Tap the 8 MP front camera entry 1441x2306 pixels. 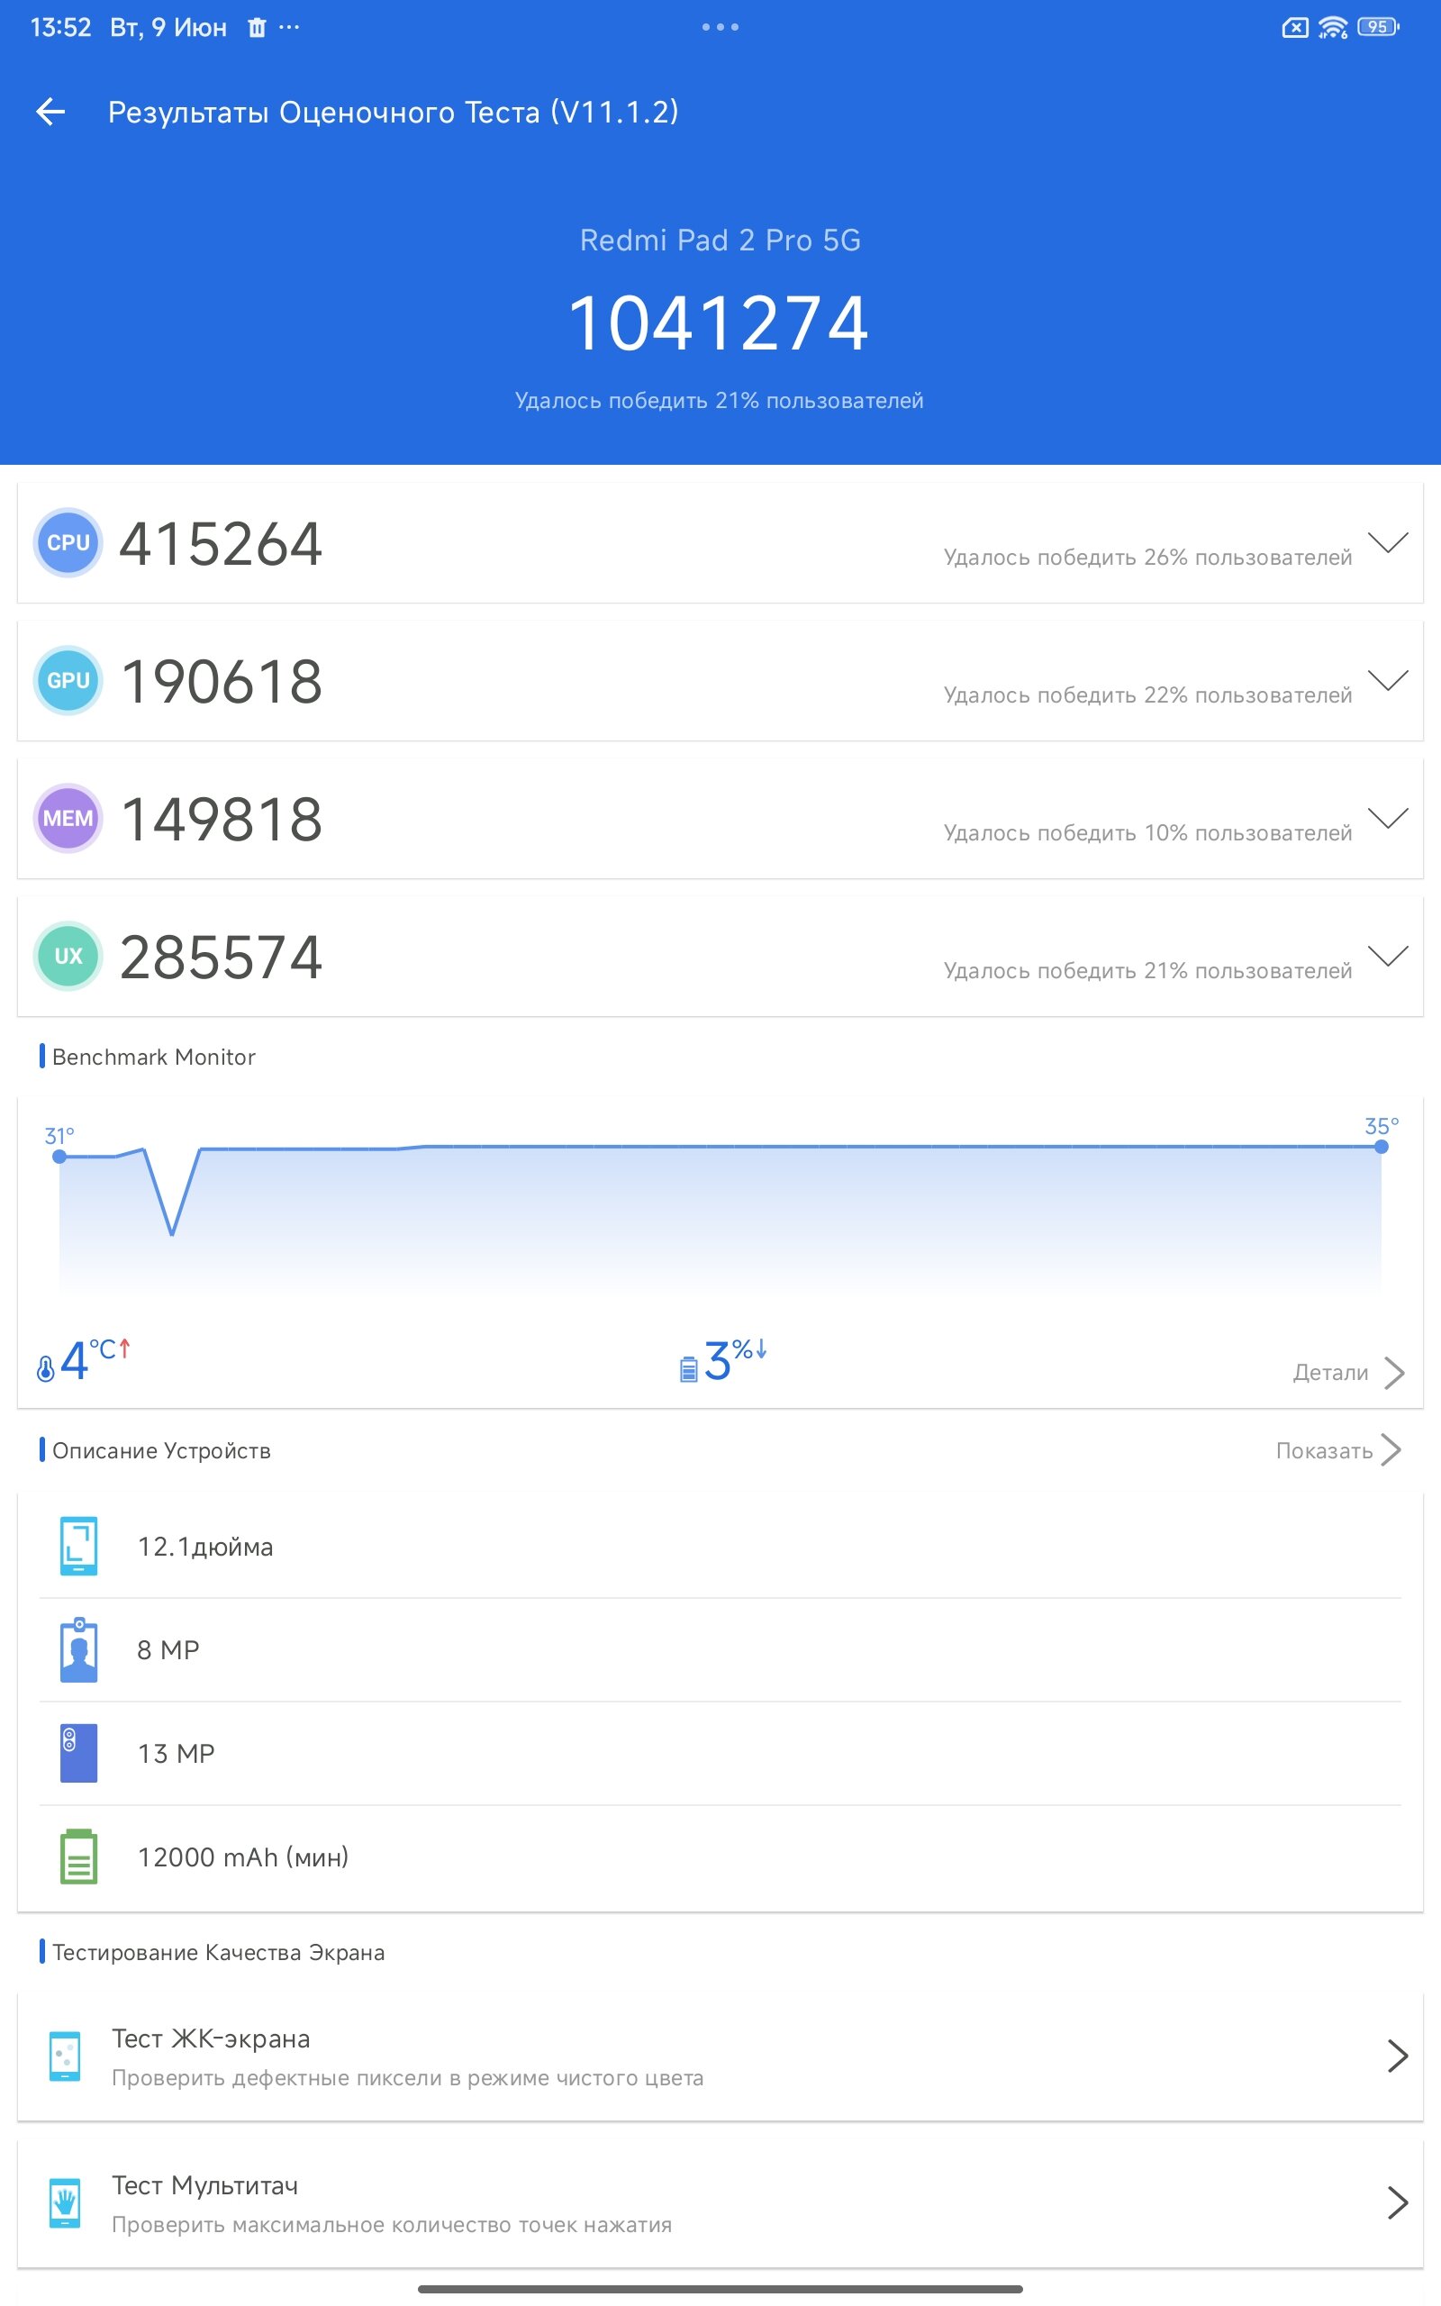(720, 1649)
